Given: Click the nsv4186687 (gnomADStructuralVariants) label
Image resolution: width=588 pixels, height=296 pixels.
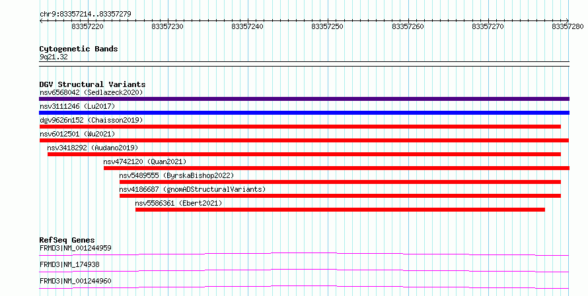Looking at the screenshot, I should point(192,189).
